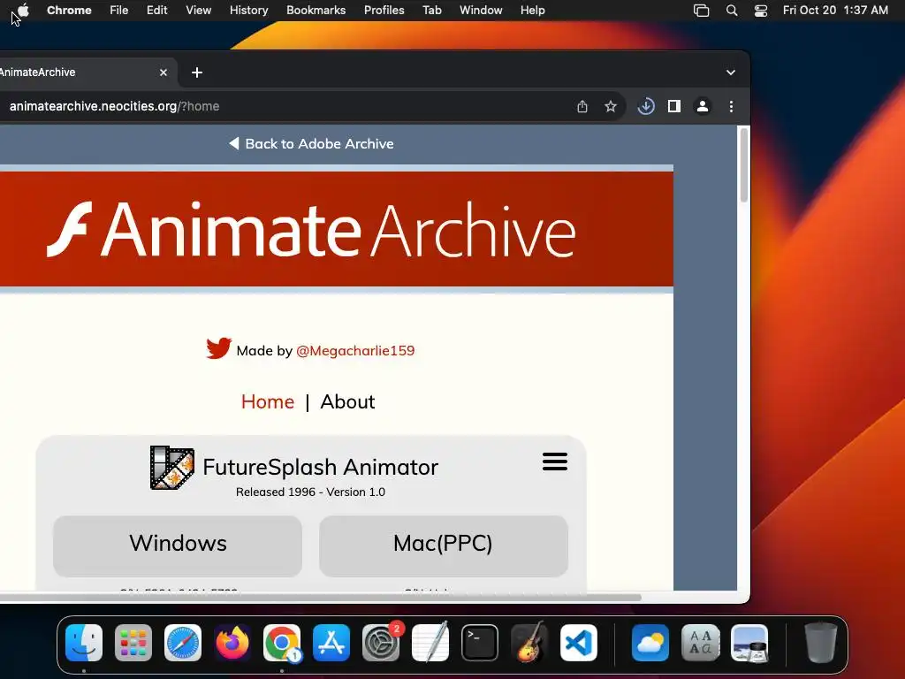Open the Window menu

pyautogui.click(x=481, y=10)
